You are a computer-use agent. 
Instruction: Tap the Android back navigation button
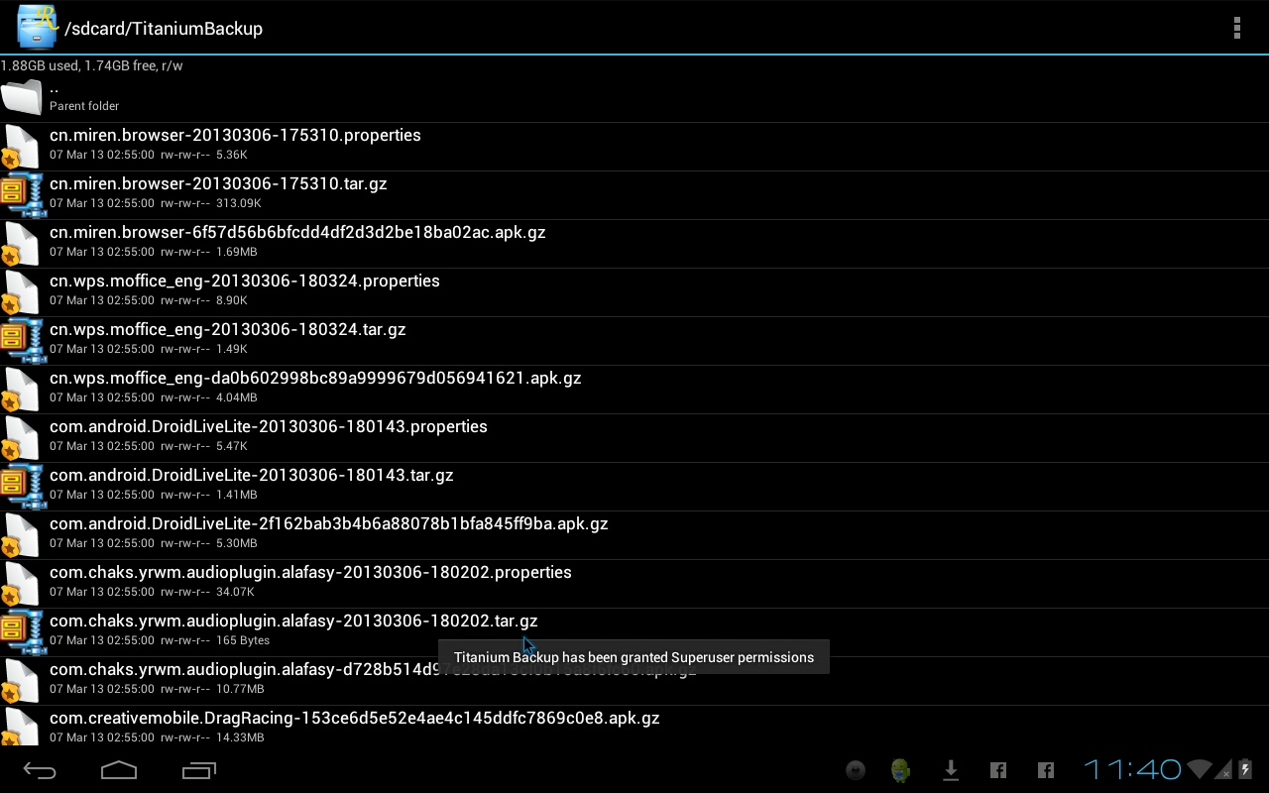40,770
